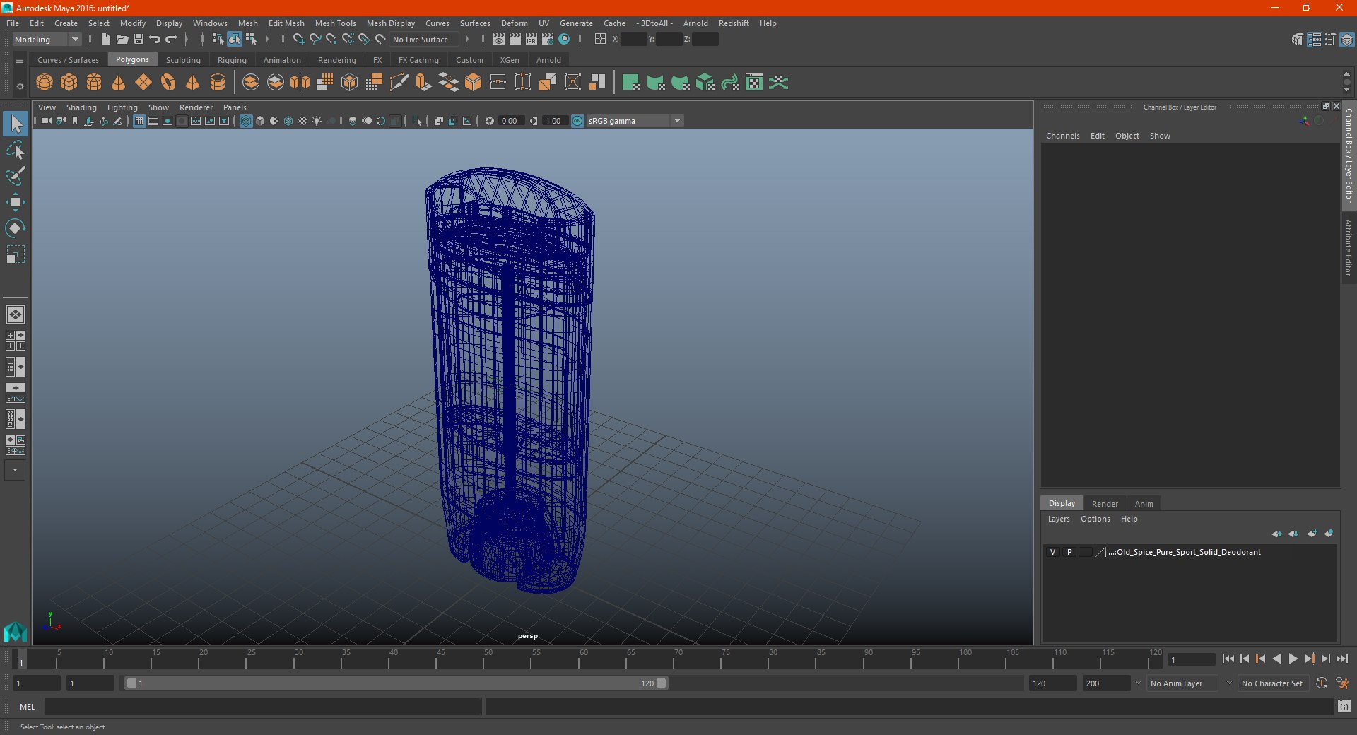Activate the Rotate tool in the toolbox

point(16,228)
